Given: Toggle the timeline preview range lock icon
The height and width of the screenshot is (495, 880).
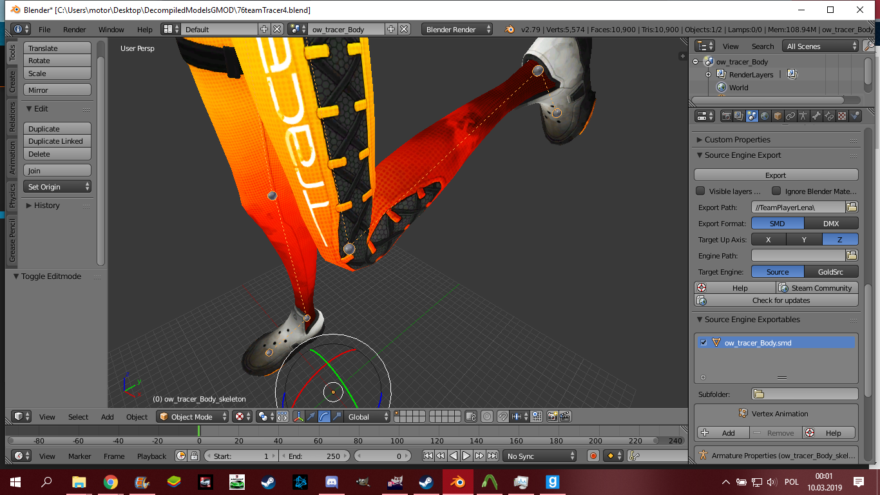Looking at the screenshot, I should 194,456.
